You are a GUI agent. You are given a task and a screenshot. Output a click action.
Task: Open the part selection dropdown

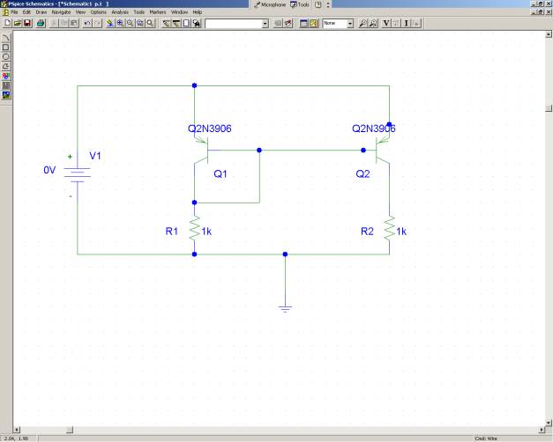[x=265, y=22]
